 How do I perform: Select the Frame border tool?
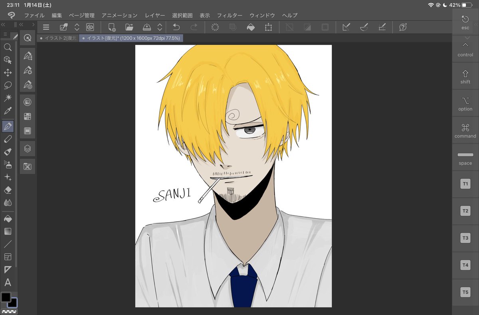pyautogui.click(x=8, y=257)
